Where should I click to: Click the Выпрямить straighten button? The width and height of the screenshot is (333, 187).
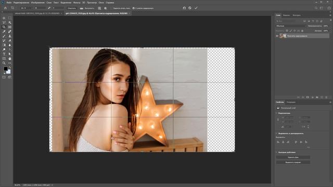click(87, 8)
